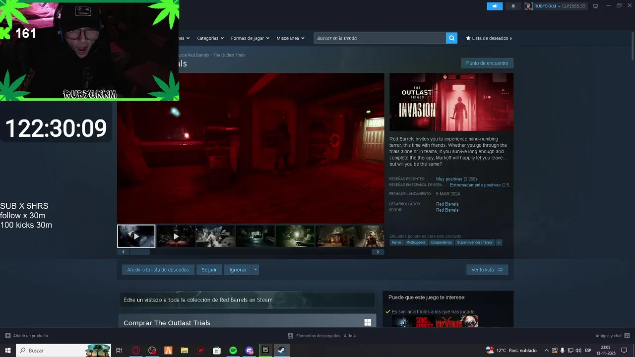Click the Steam taskbar icon
Screen dimensions: 635x357
coord(281,351)
